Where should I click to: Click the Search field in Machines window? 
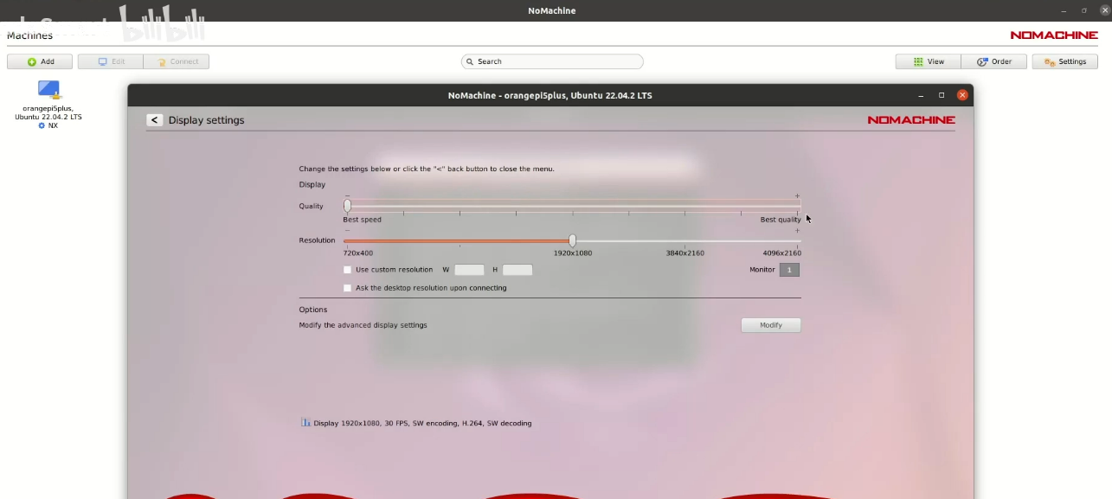(552, 61)
